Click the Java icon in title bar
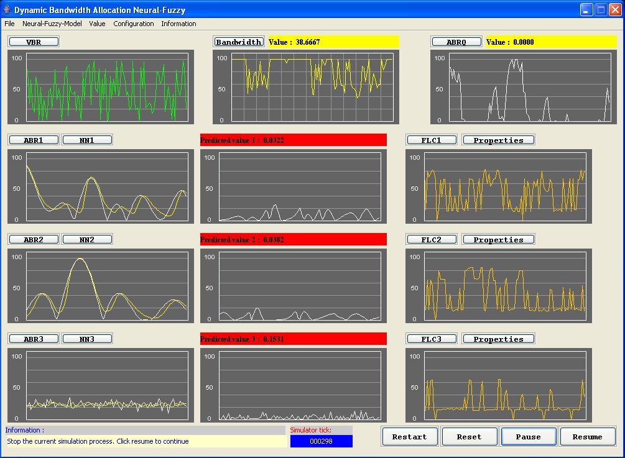 (x=7, y=10)
